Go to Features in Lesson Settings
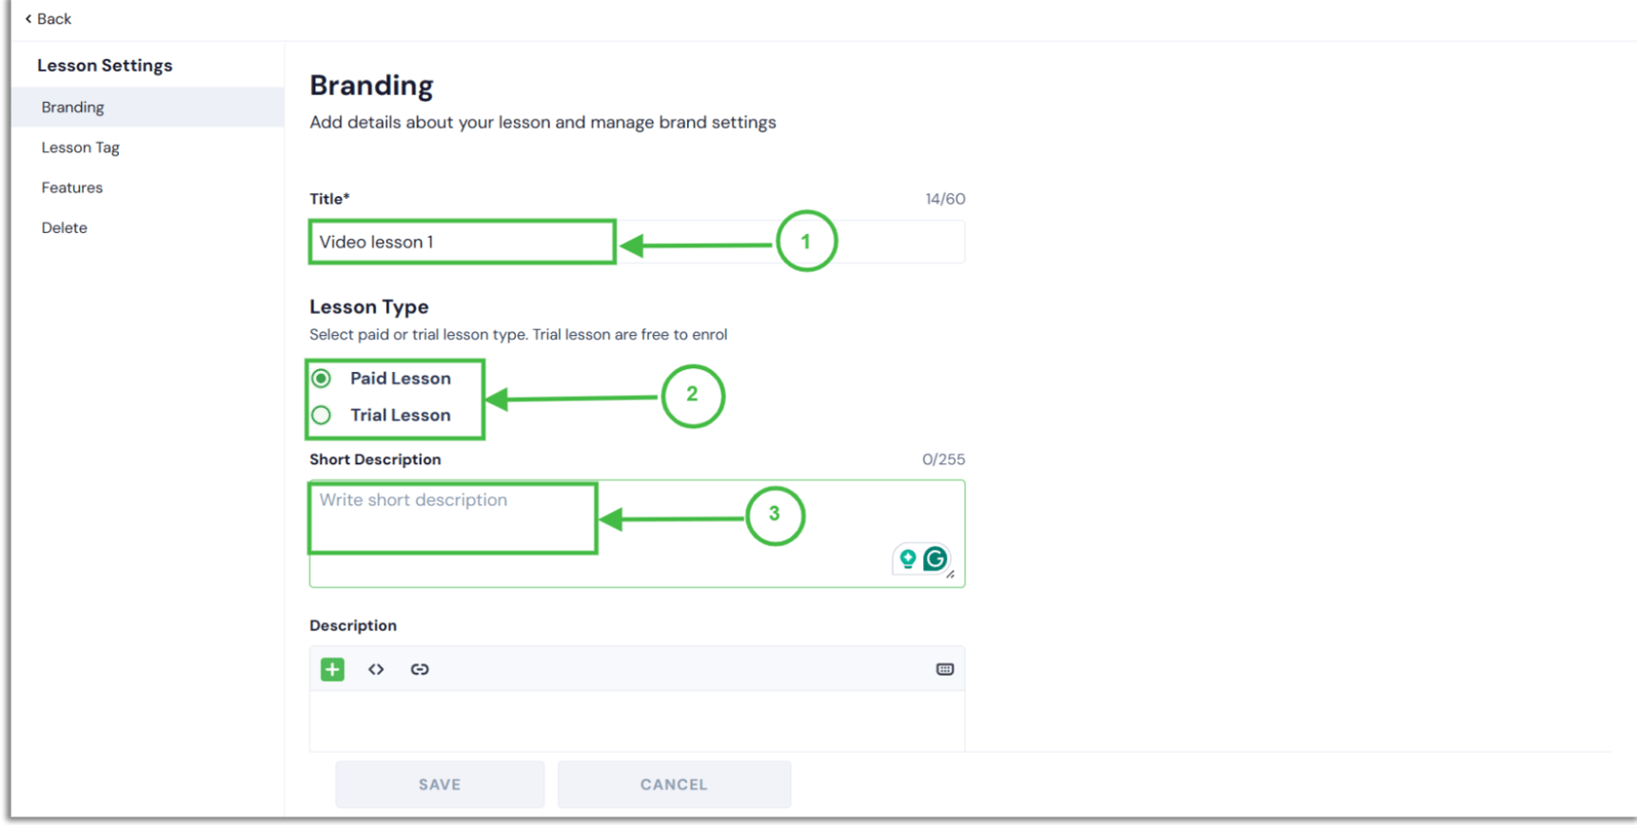 [x=72, y=187]
